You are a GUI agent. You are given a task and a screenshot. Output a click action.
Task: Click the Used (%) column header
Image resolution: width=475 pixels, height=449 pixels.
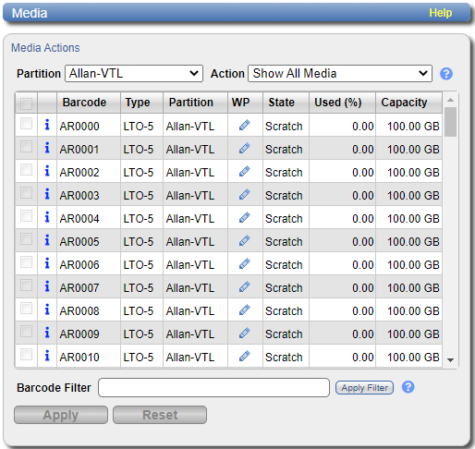pyautogui.click(x=338, y=103)
